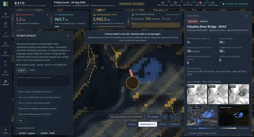Start the Judge walkthrough
The height and width of the screenshot is (137, 254).
tap(5, 131)
